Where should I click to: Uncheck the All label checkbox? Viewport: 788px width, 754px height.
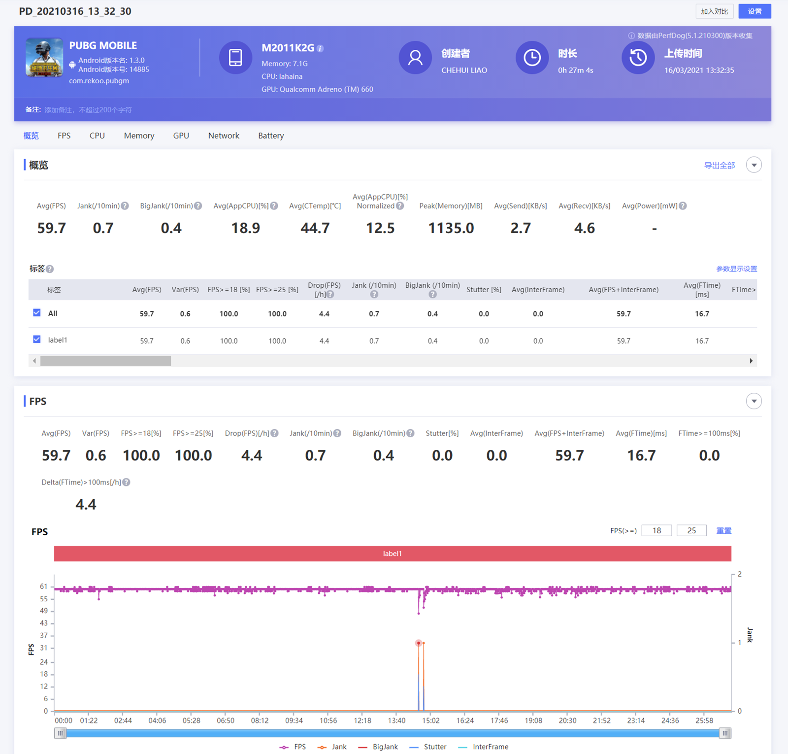click(x=37, y=313)
